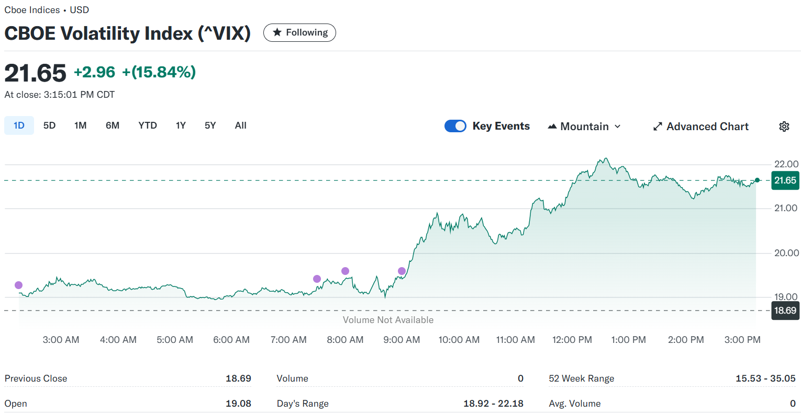
Task: Select the 6M time range
Action: tap(113, 125)
